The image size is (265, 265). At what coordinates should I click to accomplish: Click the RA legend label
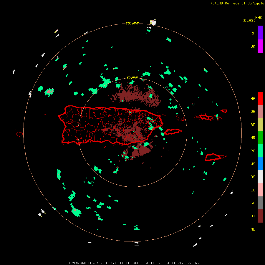253,151
